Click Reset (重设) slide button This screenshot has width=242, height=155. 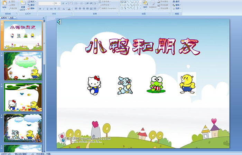[31, 5]
